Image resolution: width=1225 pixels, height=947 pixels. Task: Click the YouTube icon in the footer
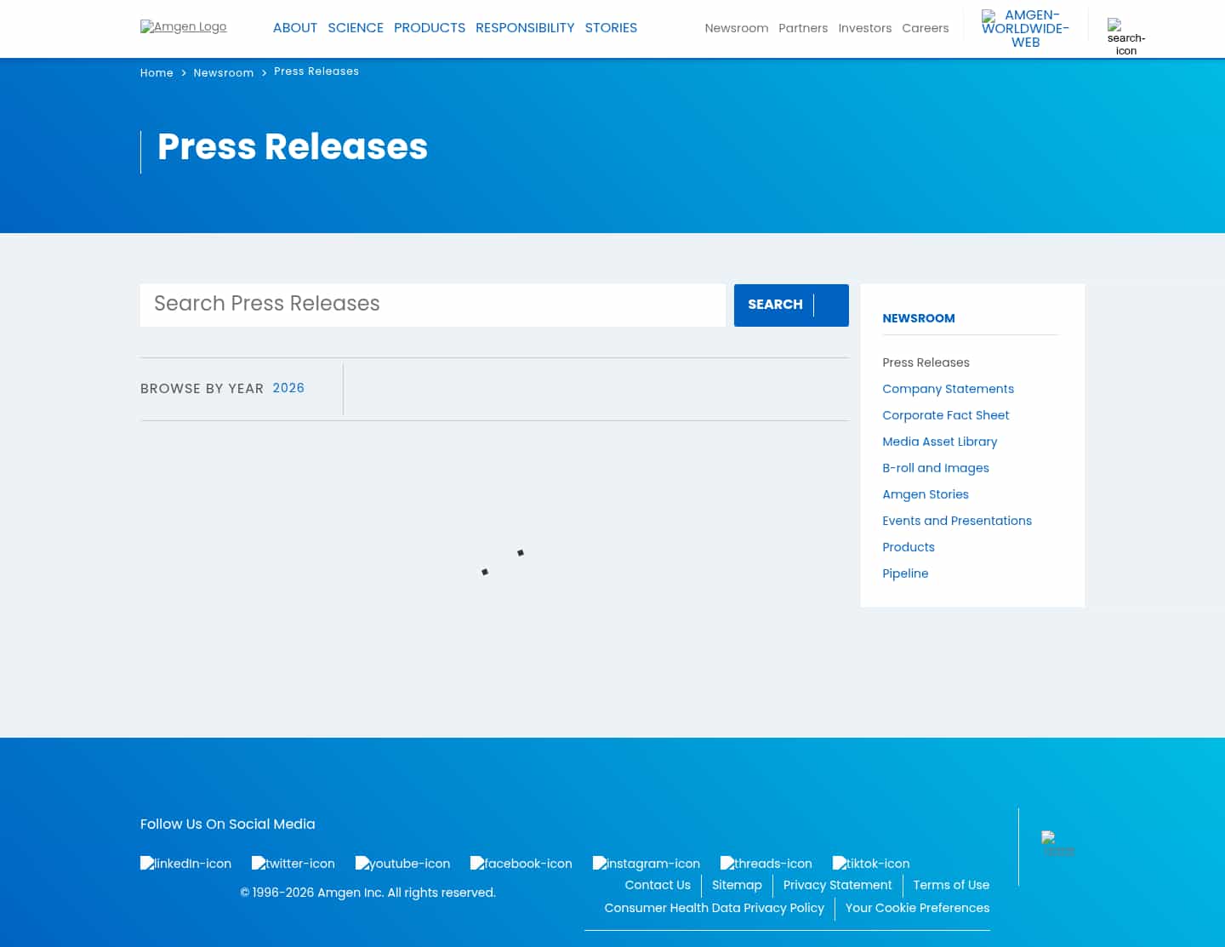(x=402, y=864)
